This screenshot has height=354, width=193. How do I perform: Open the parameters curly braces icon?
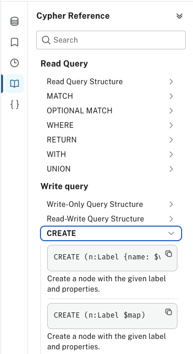click(15, 104)
